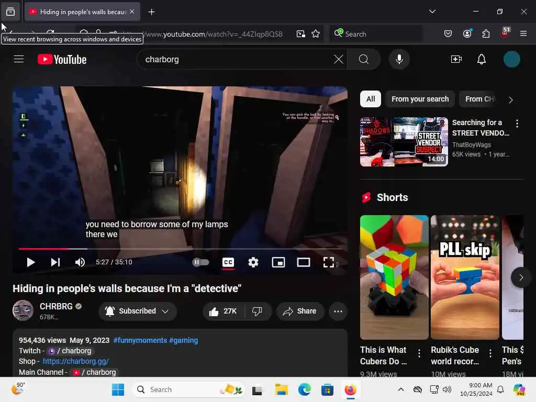This screenshot has height=402, width=536.
Task: Enable miniplayer mode
Action: pos(278,262)
